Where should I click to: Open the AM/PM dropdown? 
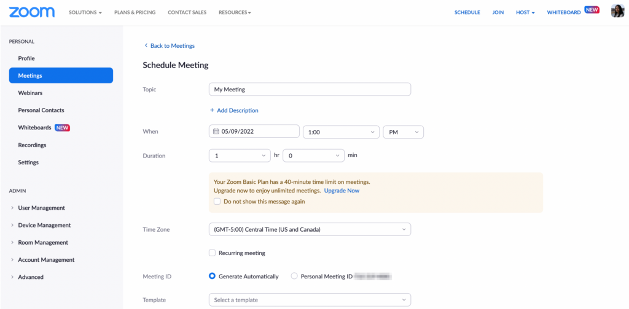point(404,132)
